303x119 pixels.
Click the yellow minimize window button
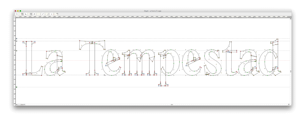(18, 11)
